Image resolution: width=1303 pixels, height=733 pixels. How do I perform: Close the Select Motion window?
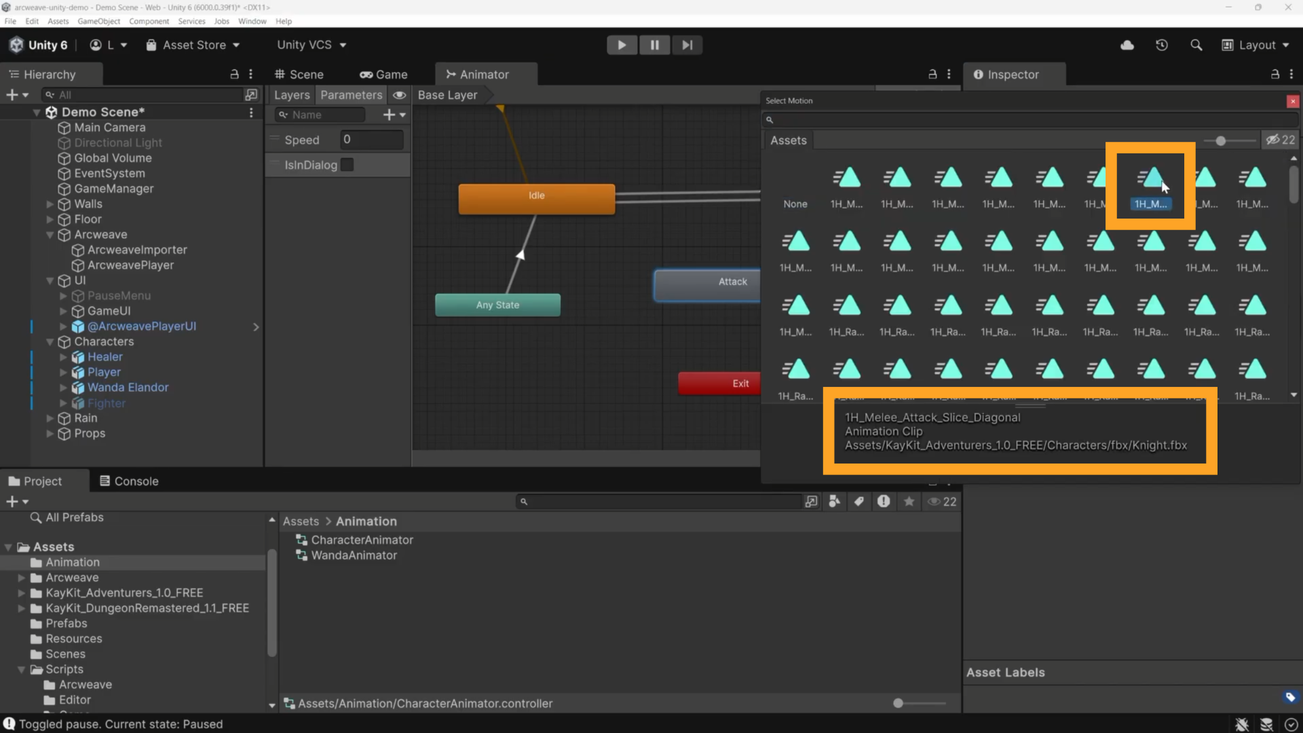pyautogui.click(x=1293, y=101)
